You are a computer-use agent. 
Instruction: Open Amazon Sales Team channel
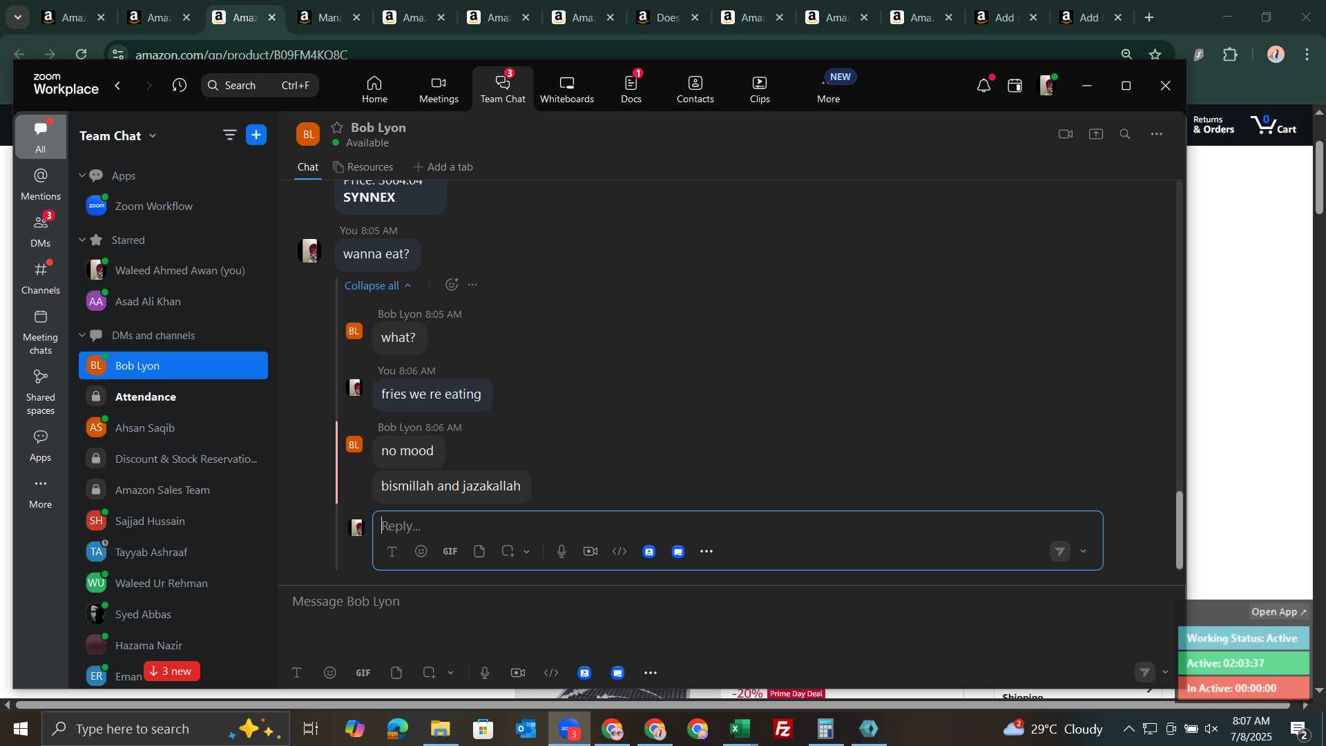coord(173,490)
